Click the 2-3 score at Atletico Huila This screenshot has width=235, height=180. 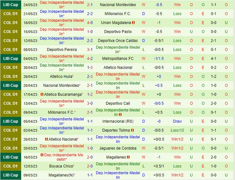coord(90,76)
